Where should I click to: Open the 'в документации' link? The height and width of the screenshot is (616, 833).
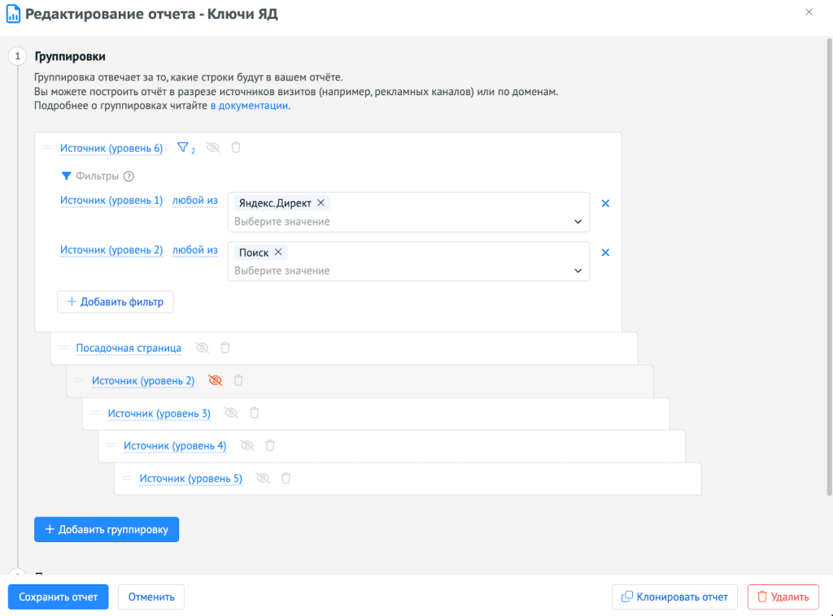pyautogui.click(x=249, y=106)
